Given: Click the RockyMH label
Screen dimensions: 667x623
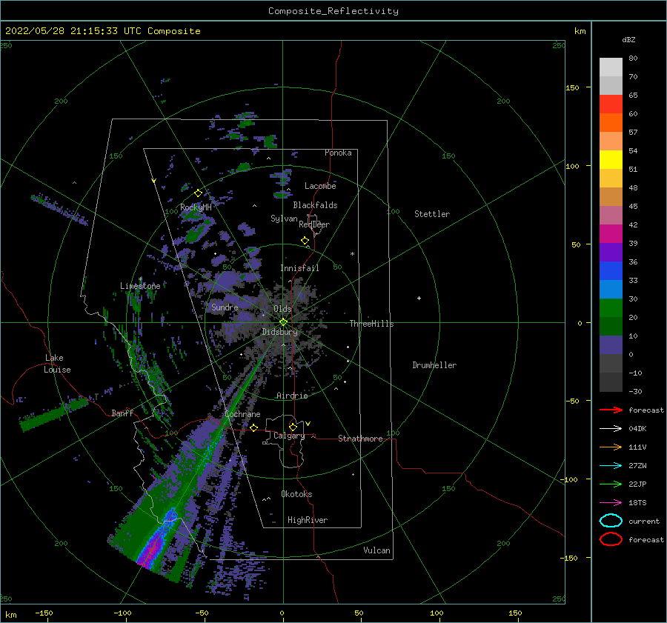Looking at the screenshot, I should 196,207.
